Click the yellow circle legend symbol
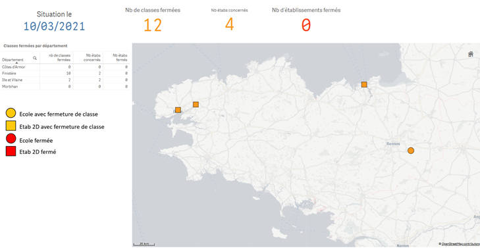 point(11,113)
